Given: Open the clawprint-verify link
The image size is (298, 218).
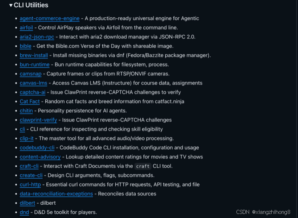Looking at the screenshot, I should [x=38, y=120].
